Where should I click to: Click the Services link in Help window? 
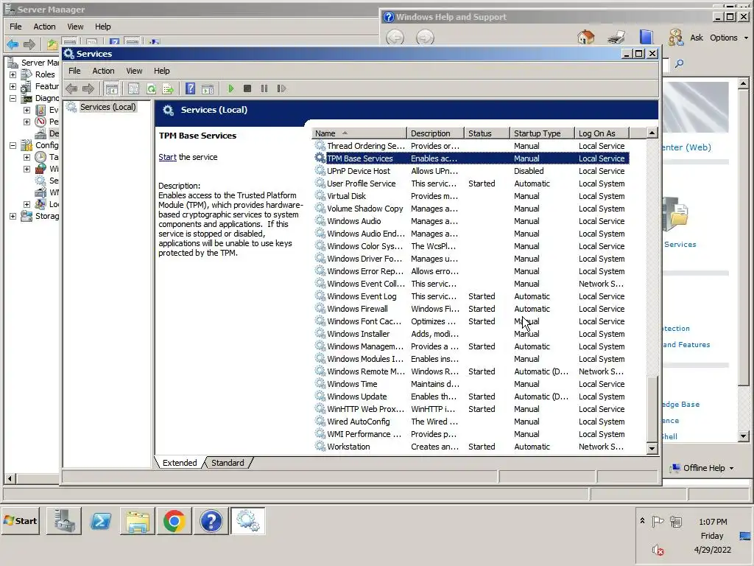click(680, 245)
